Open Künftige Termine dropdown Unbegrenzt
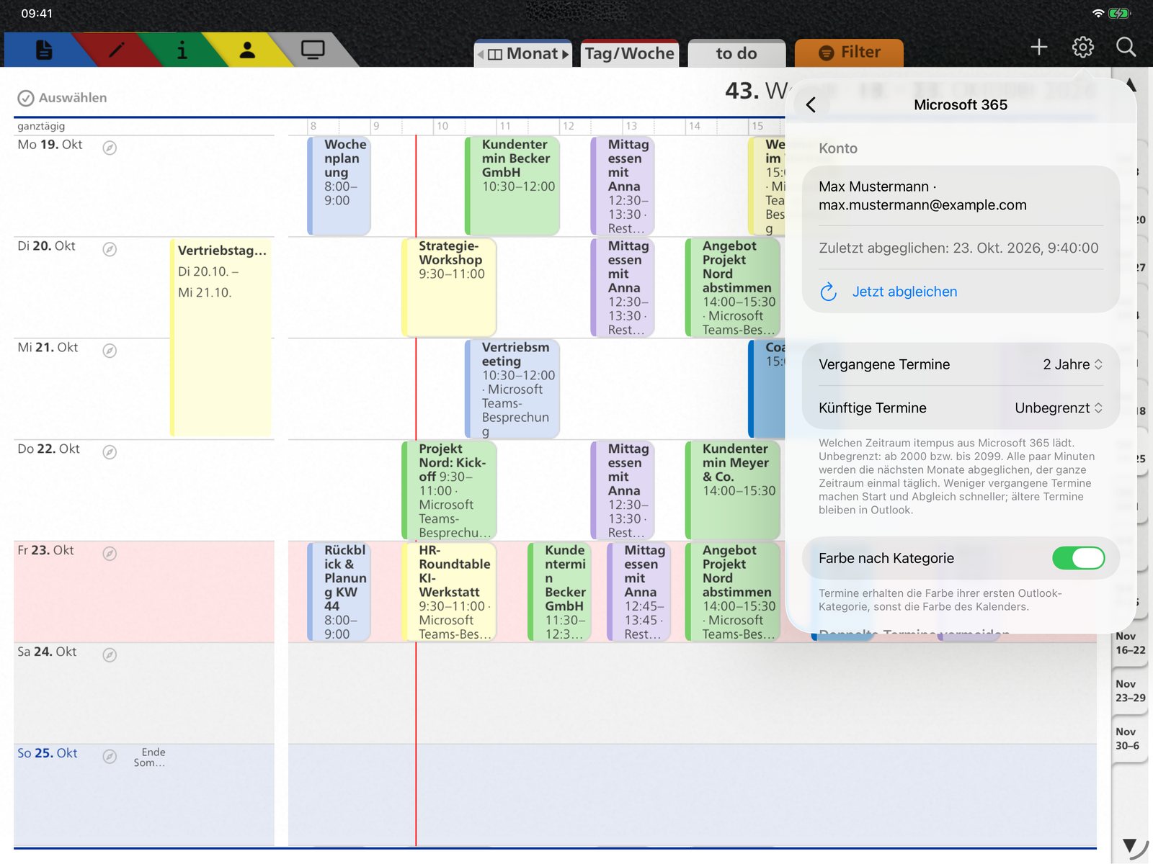This screenshot has height=864, width=1153. point(1059,408)
